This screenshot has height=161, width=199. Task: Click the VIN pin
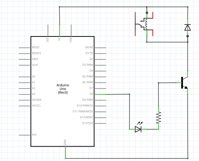71,31
